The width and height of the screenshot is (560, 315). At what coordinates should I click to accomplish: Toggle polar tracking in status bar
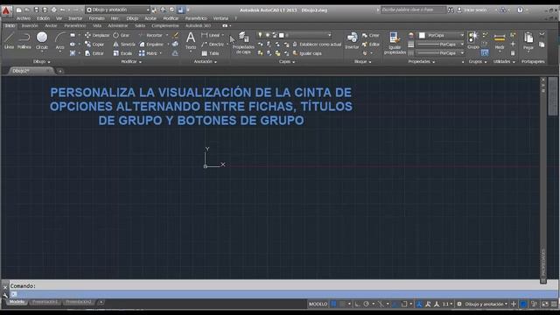click(366, 304)
